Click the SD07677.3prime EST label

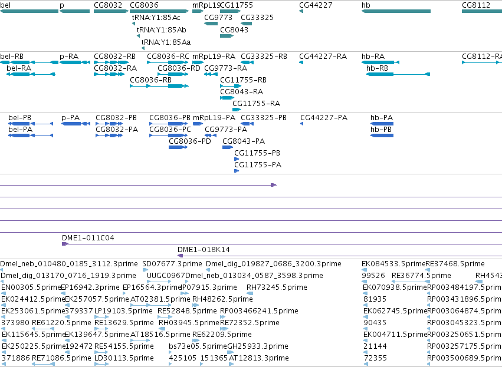pyautogui.click(x=172, y=264)
